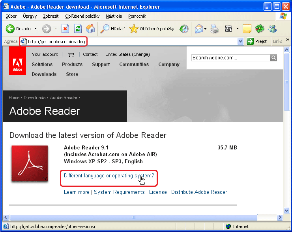Click Adobe Reader breadcrumb link
The width and height of the screenshot is (292, 232).
pyautogui.click(x=64, y=98)
